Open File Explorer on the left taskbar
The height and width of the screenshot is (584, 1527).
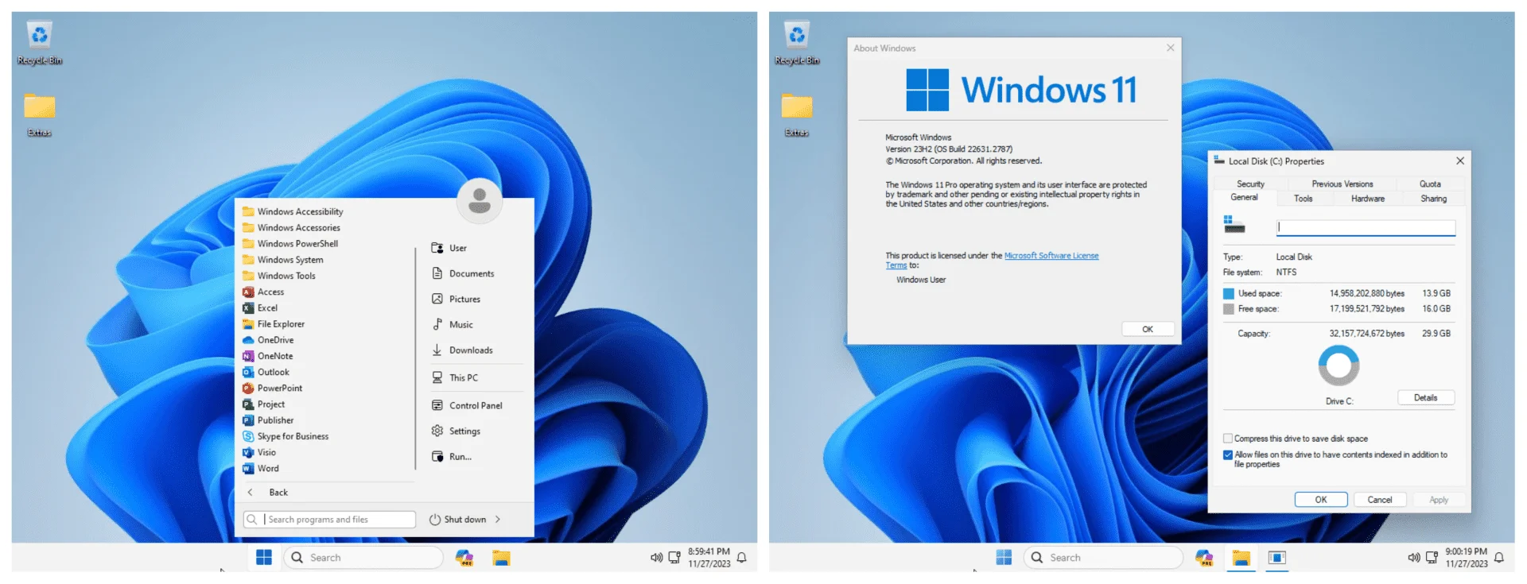tap(501, 558)
